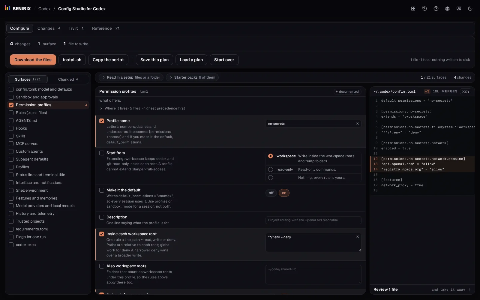The width and height of the screenshot is (480, 300).
Task: Open the feedback heart chat icon
Action: point(459,9)
